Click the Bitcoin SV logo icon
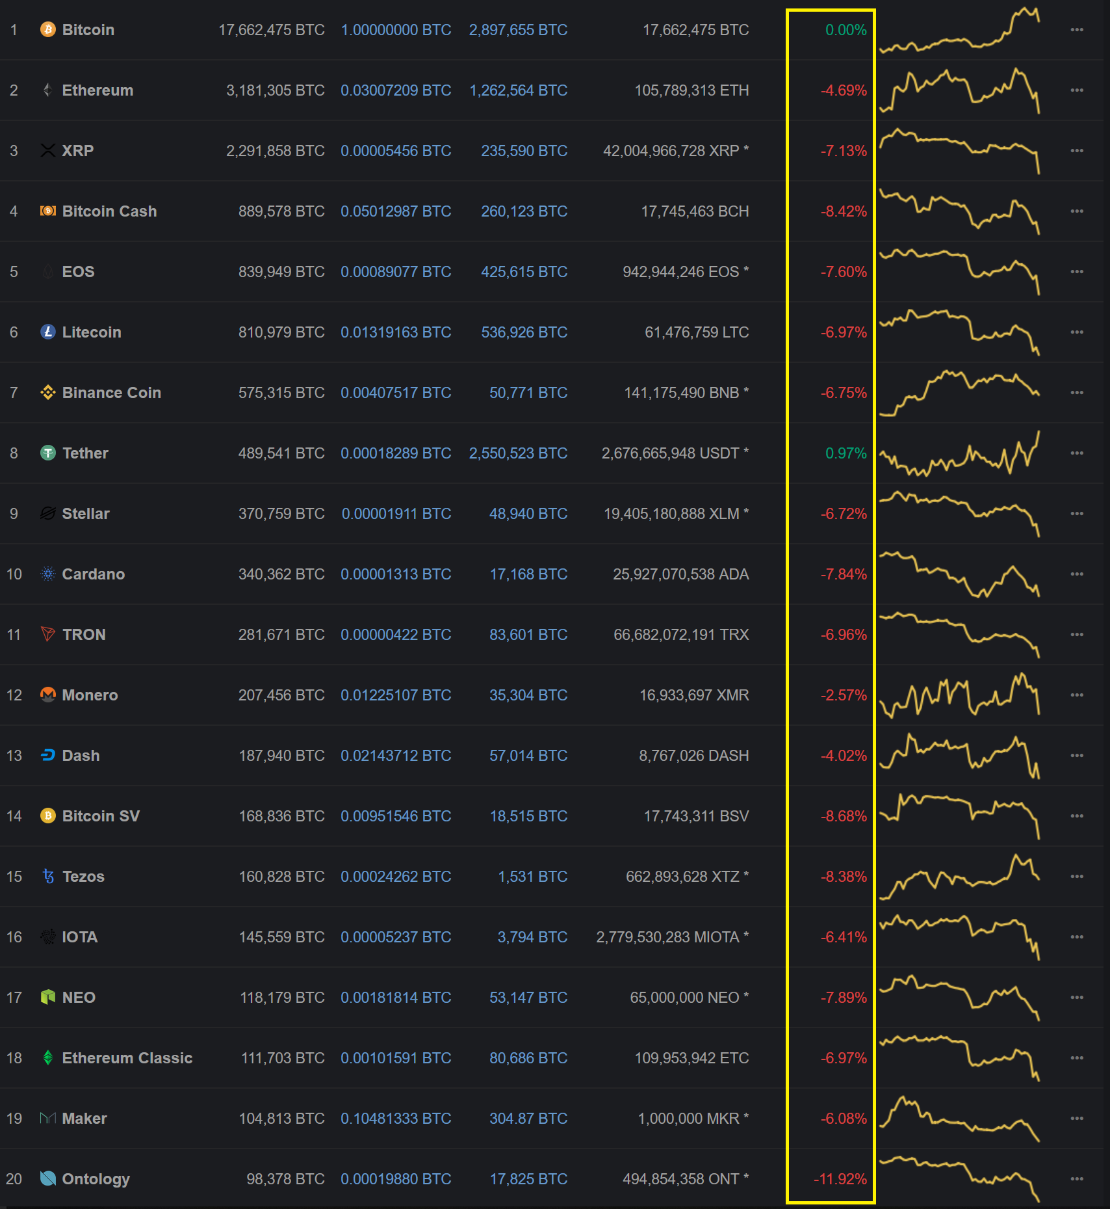 coord(48,816)
